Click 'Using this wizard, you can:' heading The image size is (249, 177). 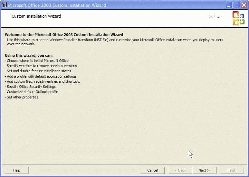click(x=29, y=55)
